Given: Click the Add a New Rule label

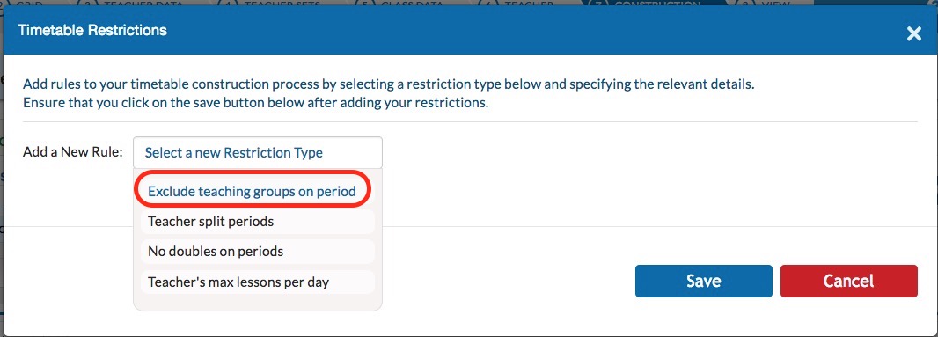Looking at the screenshot, I should tap(73, 152).
